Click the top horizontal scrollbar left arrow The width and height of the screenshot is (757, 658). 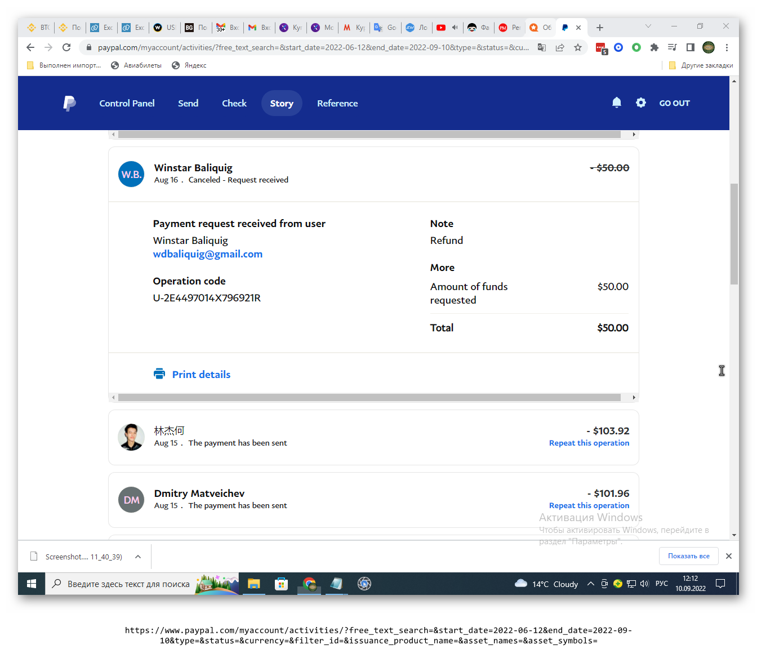click(113, 135)
